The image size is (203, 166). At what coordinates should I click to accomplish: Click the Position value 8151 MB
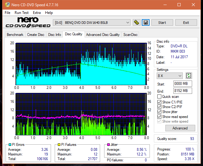[187, 154]
